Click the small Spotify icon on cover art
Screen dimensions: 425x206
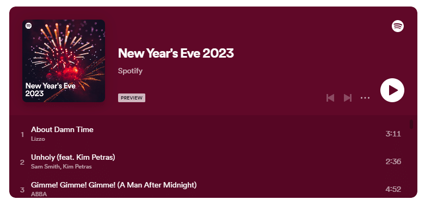point(28,26)
